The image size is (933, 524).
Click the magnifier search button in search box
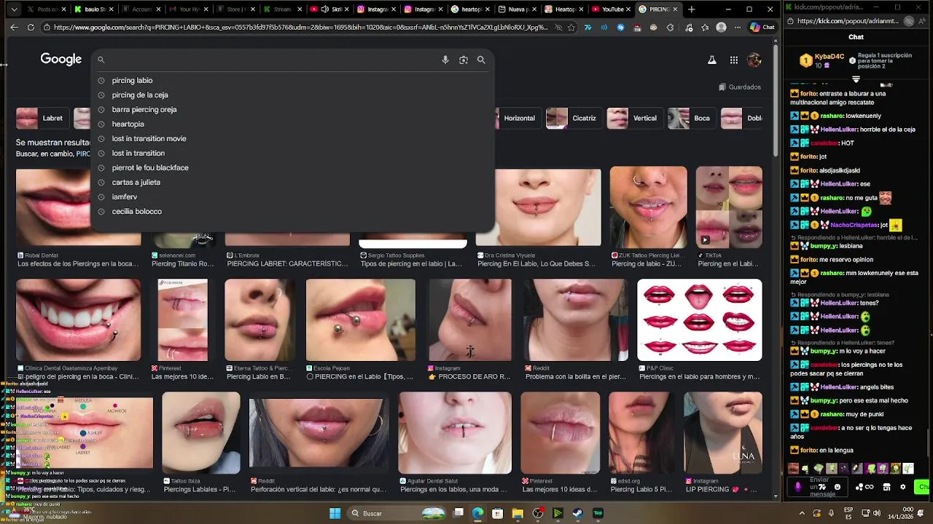tap(481, 60)
